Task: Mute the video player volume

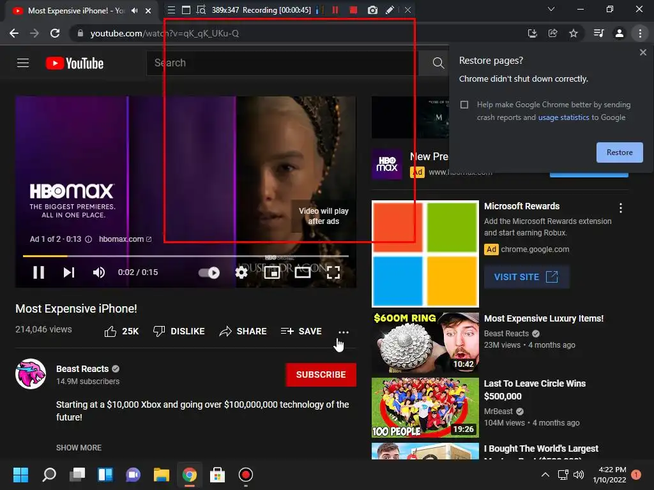Action: point(99,272)
